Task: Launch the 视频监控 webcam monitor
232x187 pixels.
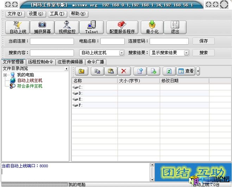Action: point(67,27)
